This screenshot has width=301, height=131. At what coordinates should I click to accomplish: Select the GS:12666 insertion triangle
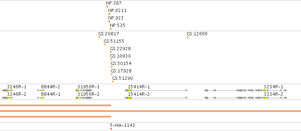[x=188, y=37]
